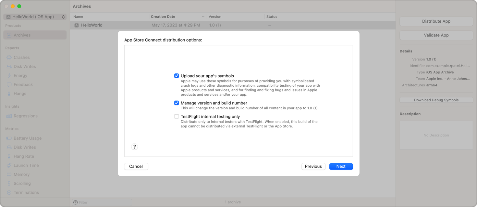Image resolution: width=477 pixels, height=207 pixels.
Task: Open Terminations metrics label
Action: click(x=26, y=192)
